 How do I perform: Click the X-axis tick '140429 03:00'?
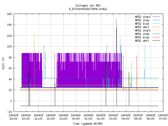tap(113, 117)
